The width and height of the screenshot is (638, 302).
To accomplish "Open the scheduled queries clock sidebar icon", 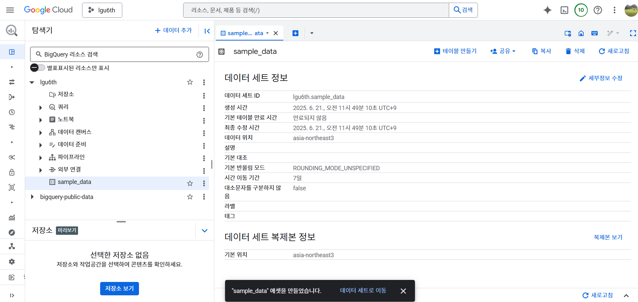I will 12,112.
